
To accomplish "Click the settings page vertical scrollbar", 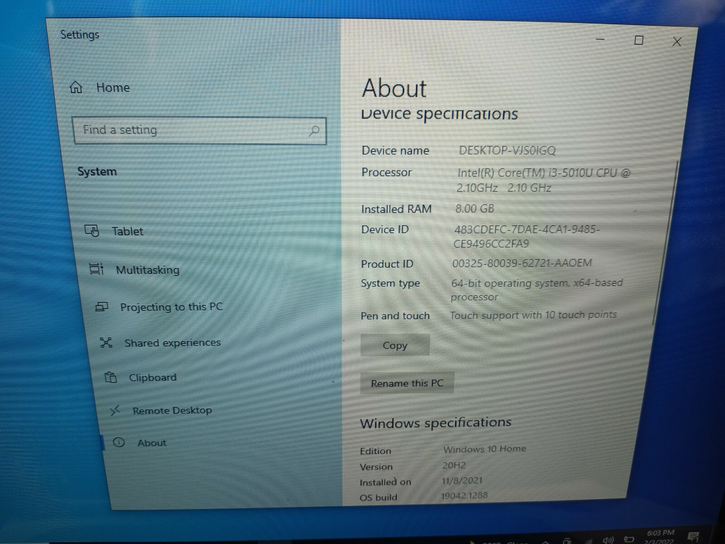I will [x=665, y=243].
